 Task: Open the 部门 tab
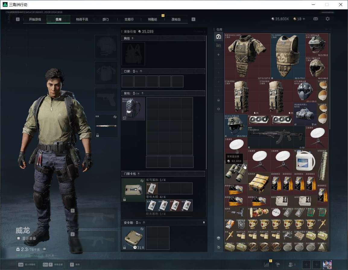[x=106, y=19]
